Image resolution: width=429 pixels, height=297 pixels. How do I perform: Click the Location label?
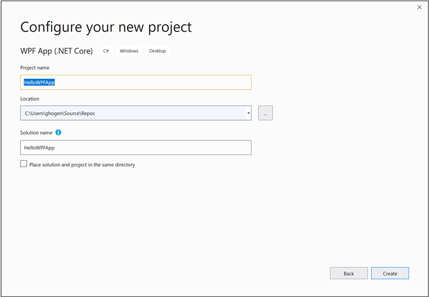[29, 99]
